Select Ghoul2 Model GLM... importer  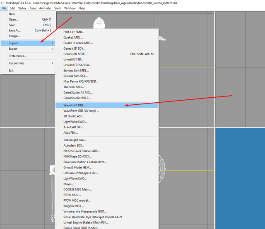tap(107, 167)
